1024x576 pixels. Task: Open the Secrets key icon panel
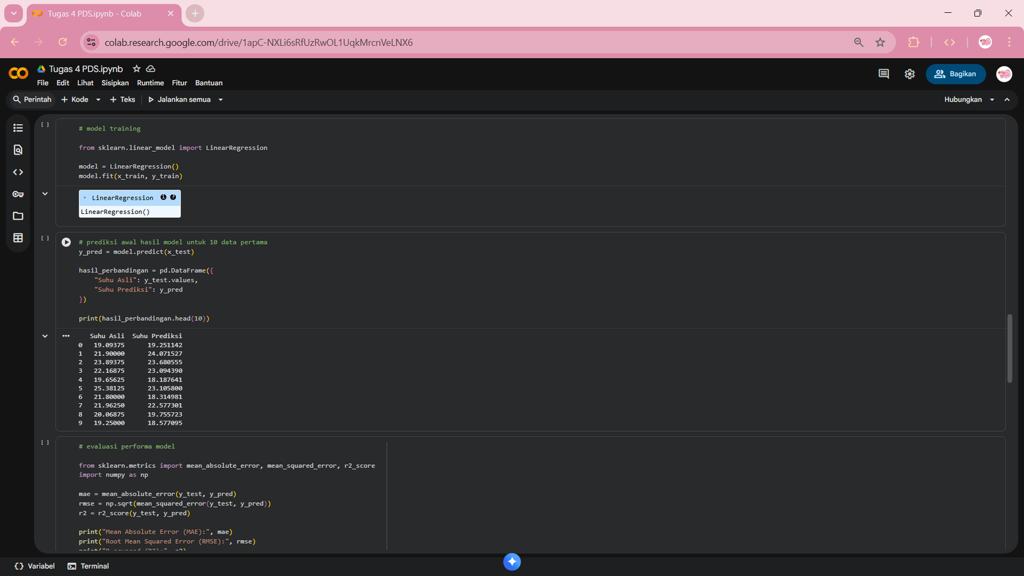(x=18, y=194)
